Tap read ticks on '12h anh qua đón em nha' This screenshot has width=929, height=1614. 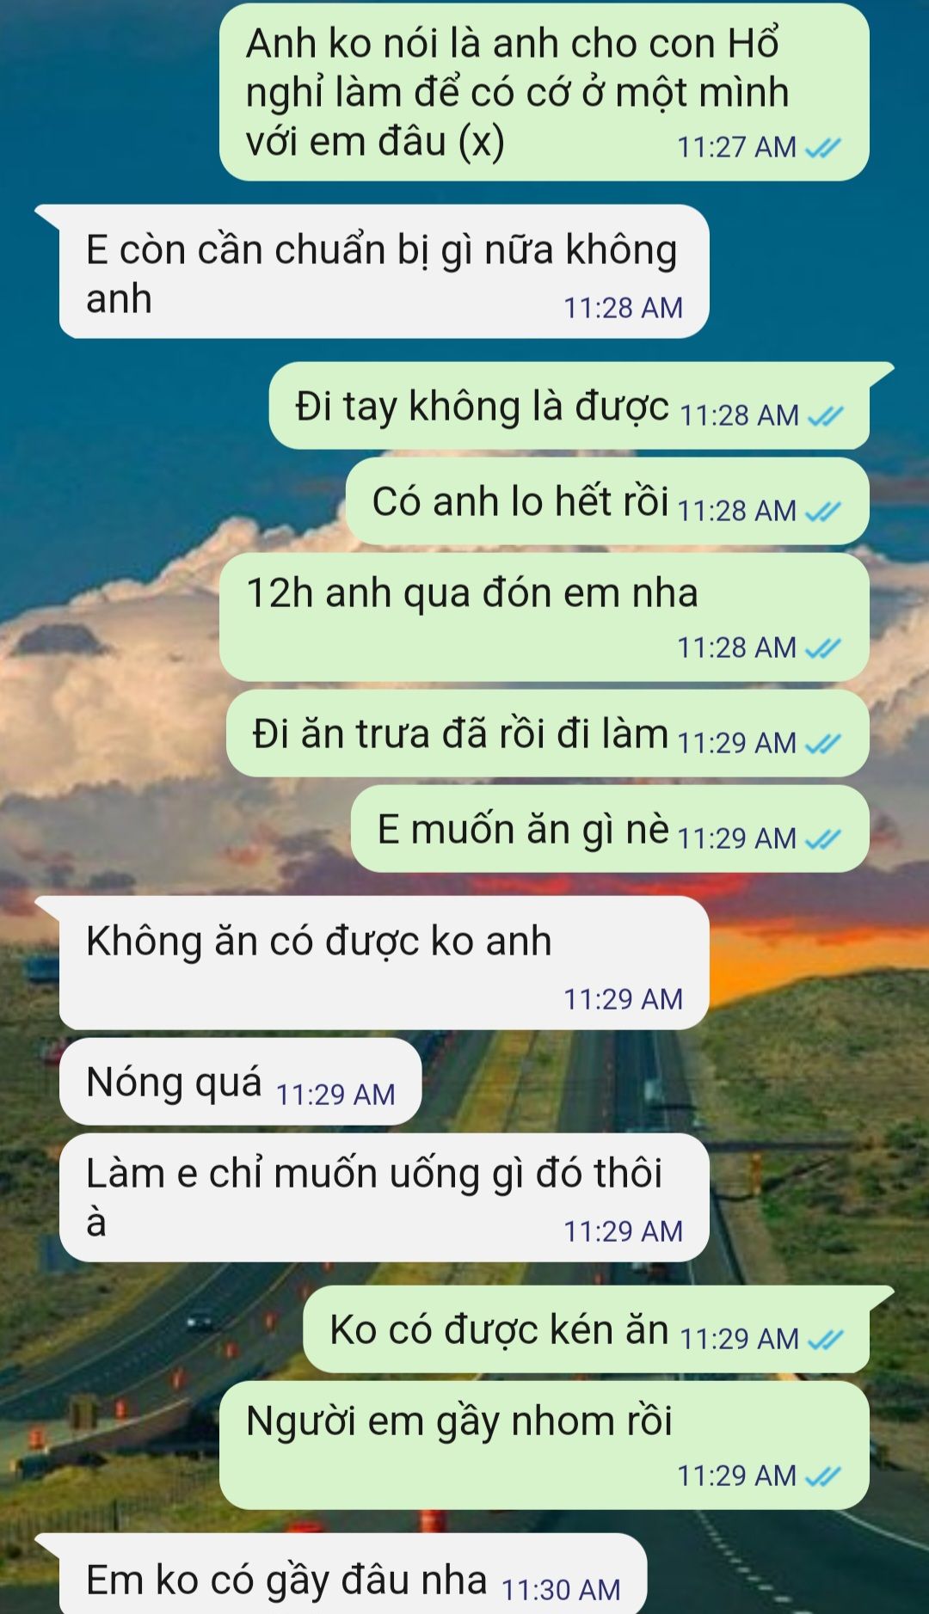click(823, 648)
